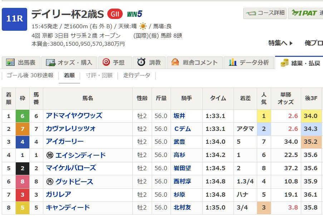Select the stopwatch icon on 調教 tab

(142, 62)
